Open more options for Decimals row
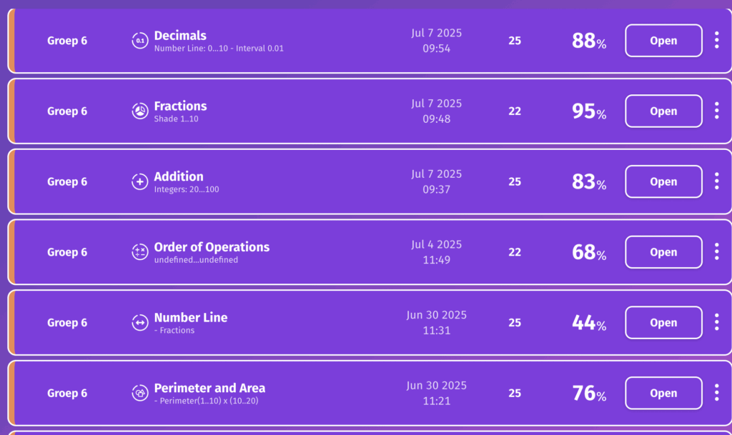The width and height of the screenshot is (732, 435). (x=716, y=41)
